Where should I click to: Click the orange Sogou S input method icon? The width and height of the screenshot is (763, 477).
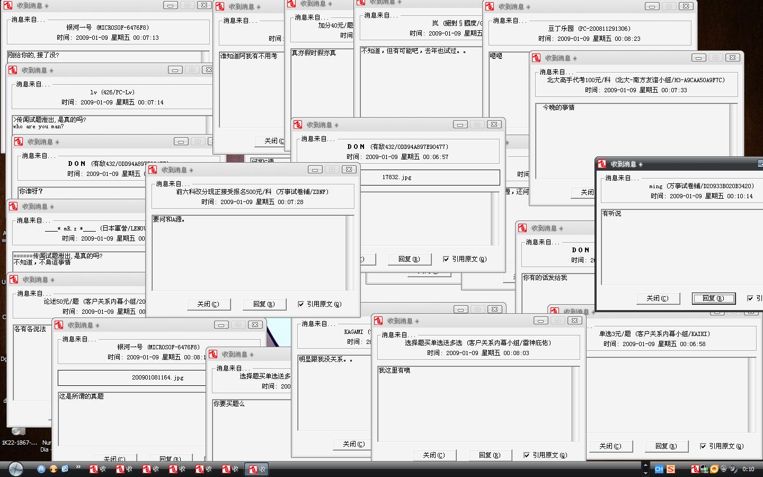tap(671, 469)
